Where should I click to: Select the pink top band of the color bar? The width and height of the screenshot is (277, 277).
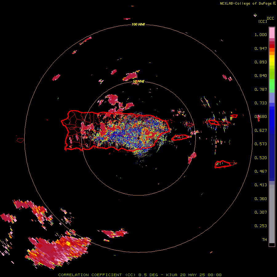click(272, 33)
